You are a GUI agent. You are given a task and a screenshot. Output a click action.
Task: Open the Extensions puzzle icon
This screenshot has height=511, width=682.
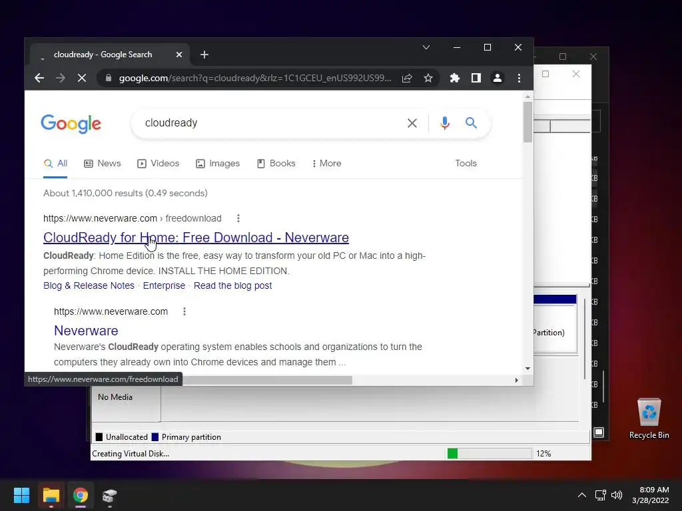(454, 79)
